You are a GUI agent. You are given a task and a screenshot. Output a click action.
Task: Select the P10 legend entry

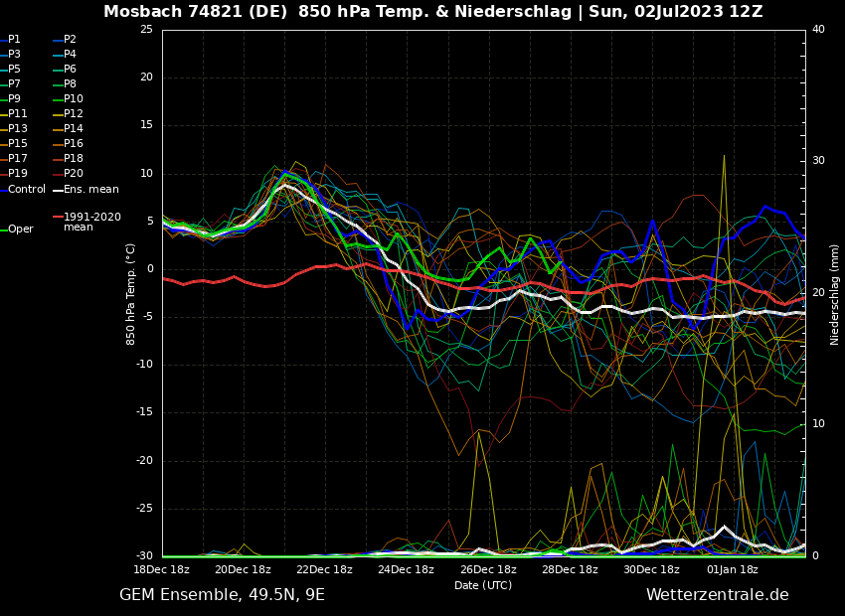click(x=73, y=99)
